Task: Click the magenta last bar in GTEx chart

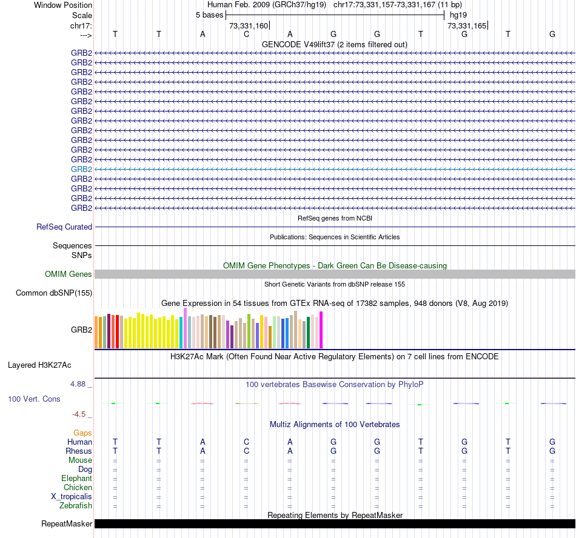Action: point(321,330)
